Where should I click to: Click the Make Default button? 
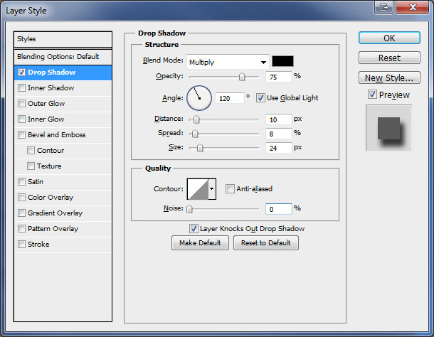[200, 243]
